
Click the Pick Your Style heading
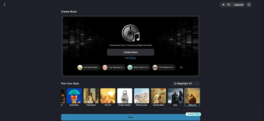pos(70,84)
